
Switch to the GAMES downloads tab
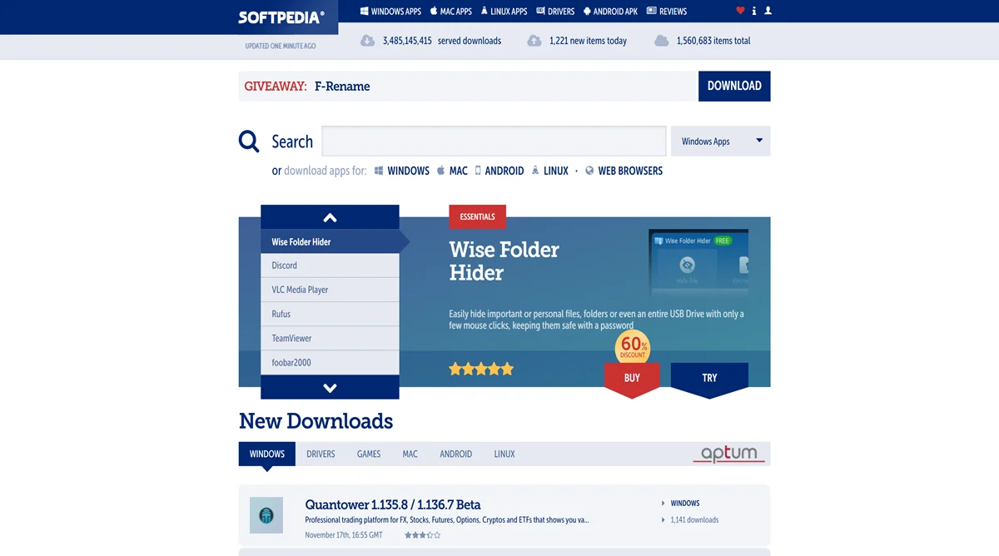(x=369, y=454)
